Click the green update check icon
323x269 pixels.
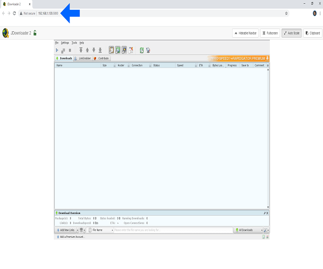pyautogui.click(x=142, y=50)
